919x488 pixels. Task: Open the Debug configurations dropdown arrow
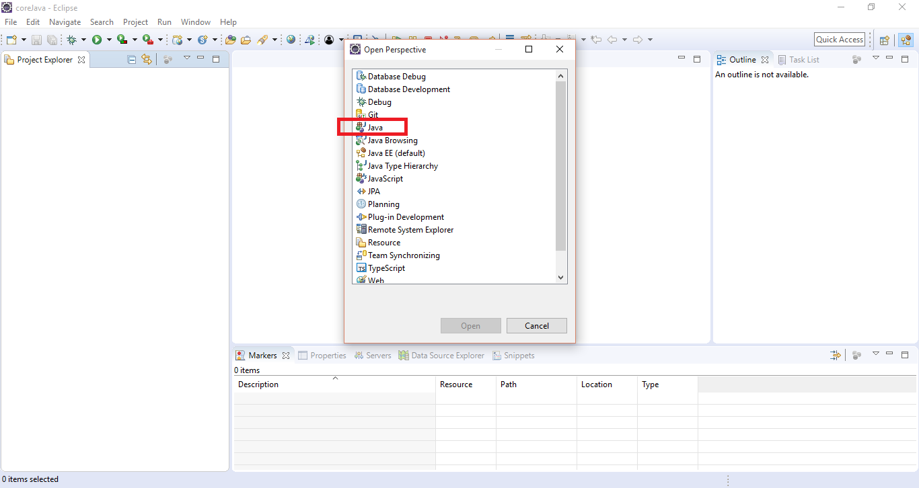pyautogui.click(x=84, y=40)
